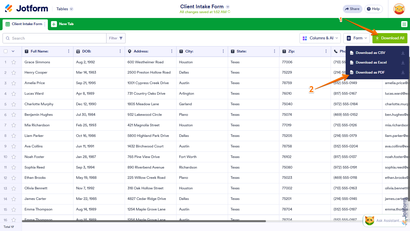Expand the selection options chevron in header
The height and width of the screenshot is (231, 410).
pyautogui.click(x=13, y=51)
